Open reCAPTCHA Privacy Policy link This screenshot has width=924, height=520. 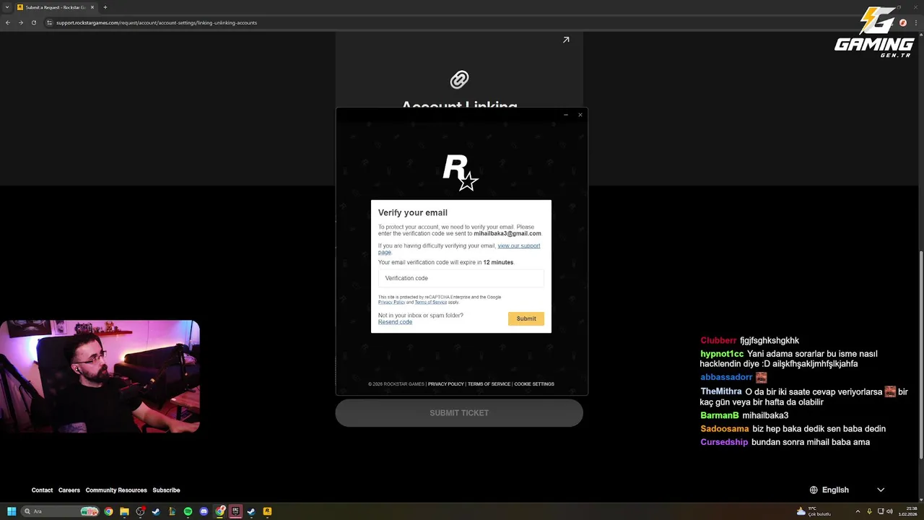point(391,302)
